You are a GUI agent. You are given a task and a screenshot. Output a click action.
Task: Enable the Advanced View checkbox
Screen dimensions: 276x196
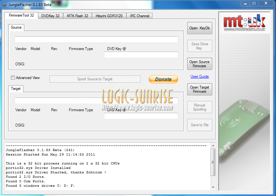[13, 78]
